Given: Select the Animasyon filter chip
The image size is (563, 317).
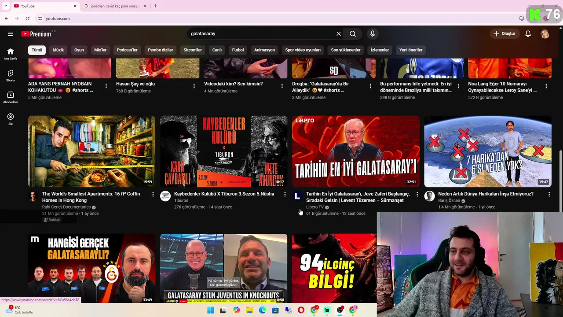Looking at the screenshot, I should point(264,50).
